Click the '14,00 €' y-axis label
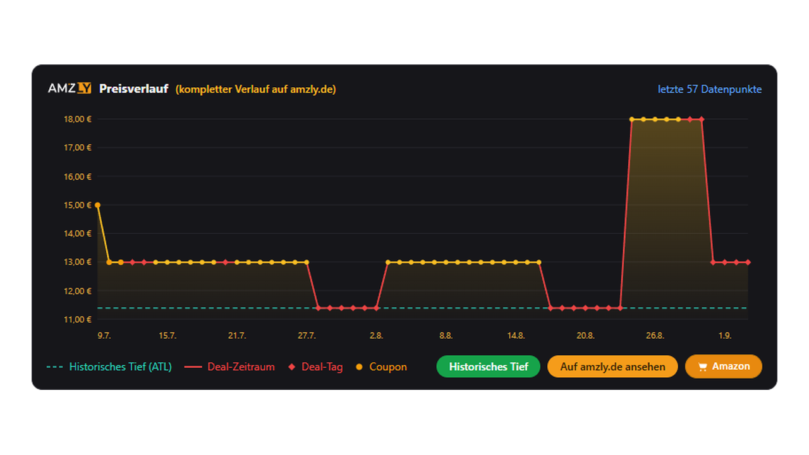809x455 pixels. tap(78, 233)
